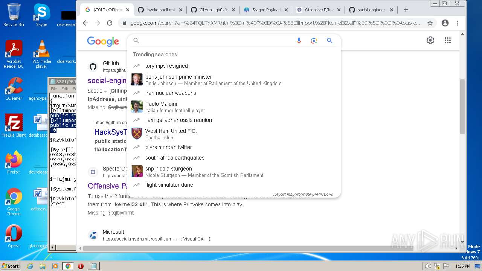Screen dimensions: 482x271
Task: Open the volume control tray icon
Action: point(428,266)
